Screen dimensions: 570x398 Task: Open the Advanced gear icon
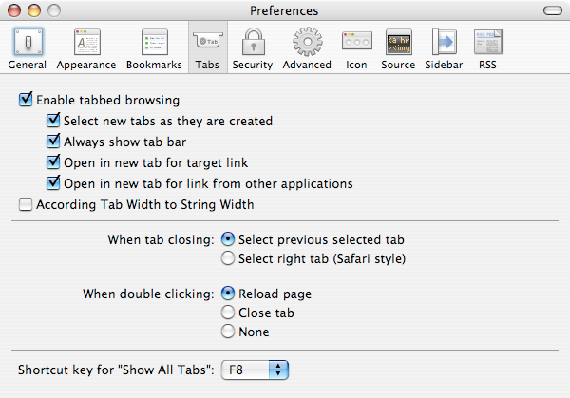click(307, 47)
